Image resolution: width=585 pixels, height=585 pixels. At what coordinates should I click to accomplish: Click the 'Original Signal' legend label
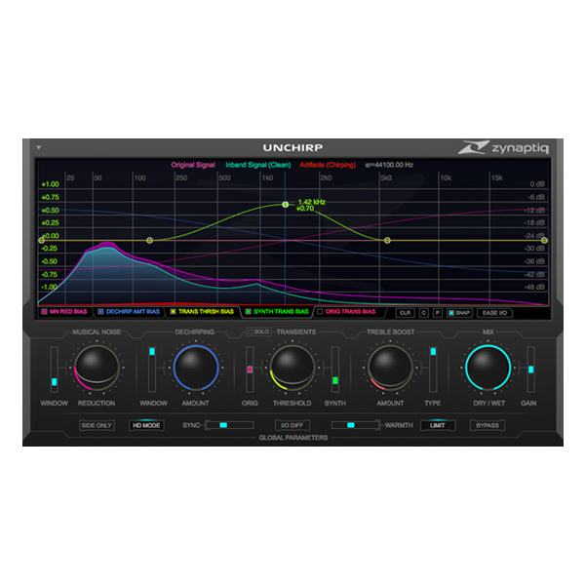click(193, 165)
